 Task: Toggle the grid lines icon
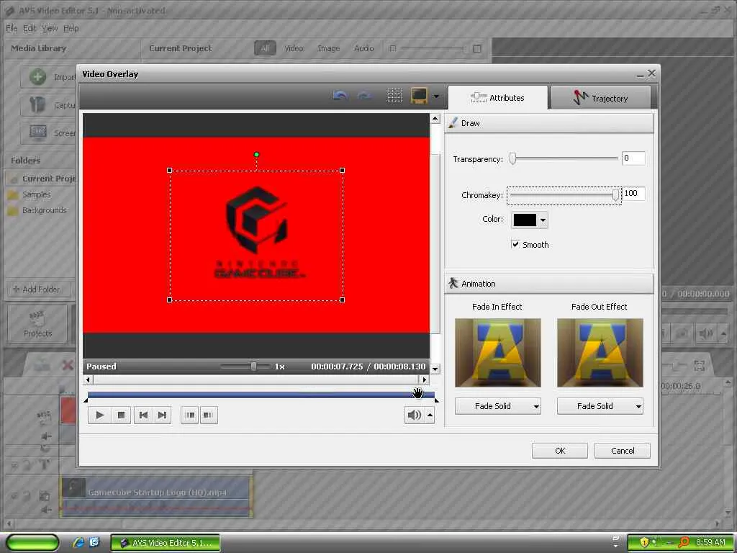pyautogui.click(x=394, y=96)
